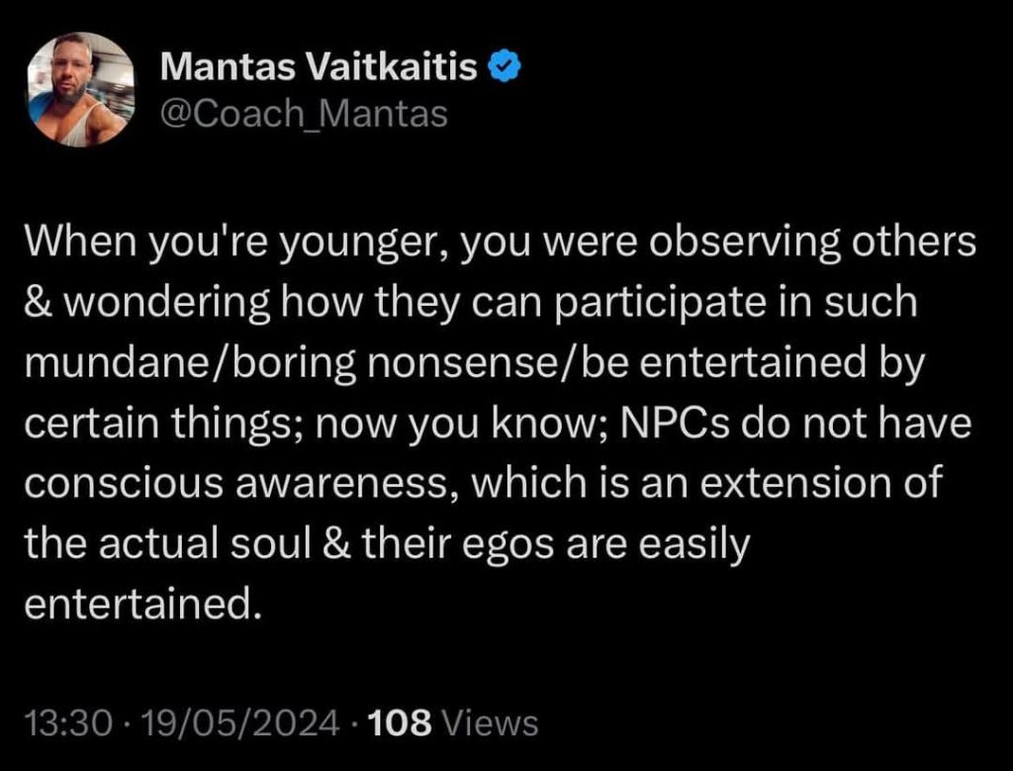Click the phrase "certain things" in the tweet
The height and width of the screenshot is (771, 1013).
(150, 425)
